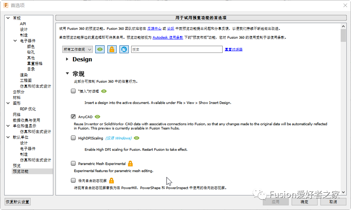This screenshot has width=351, height=210.
Task: Collapse the 默认单位 tree node
Action: pyautogui.click(x=8, y=137)
